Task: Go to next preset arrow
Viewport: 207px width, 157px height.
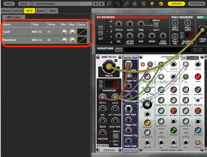Action: tap(101, 4)
